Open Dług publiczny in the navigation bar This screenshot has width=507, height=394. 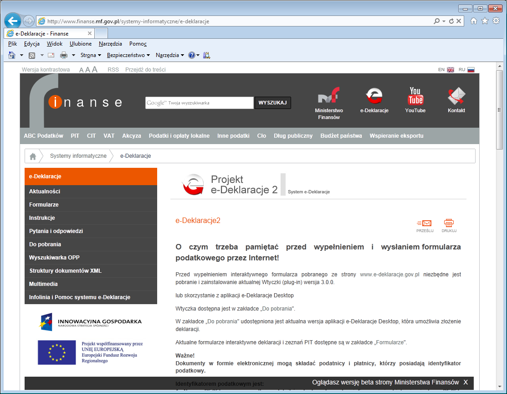(293, 135)
